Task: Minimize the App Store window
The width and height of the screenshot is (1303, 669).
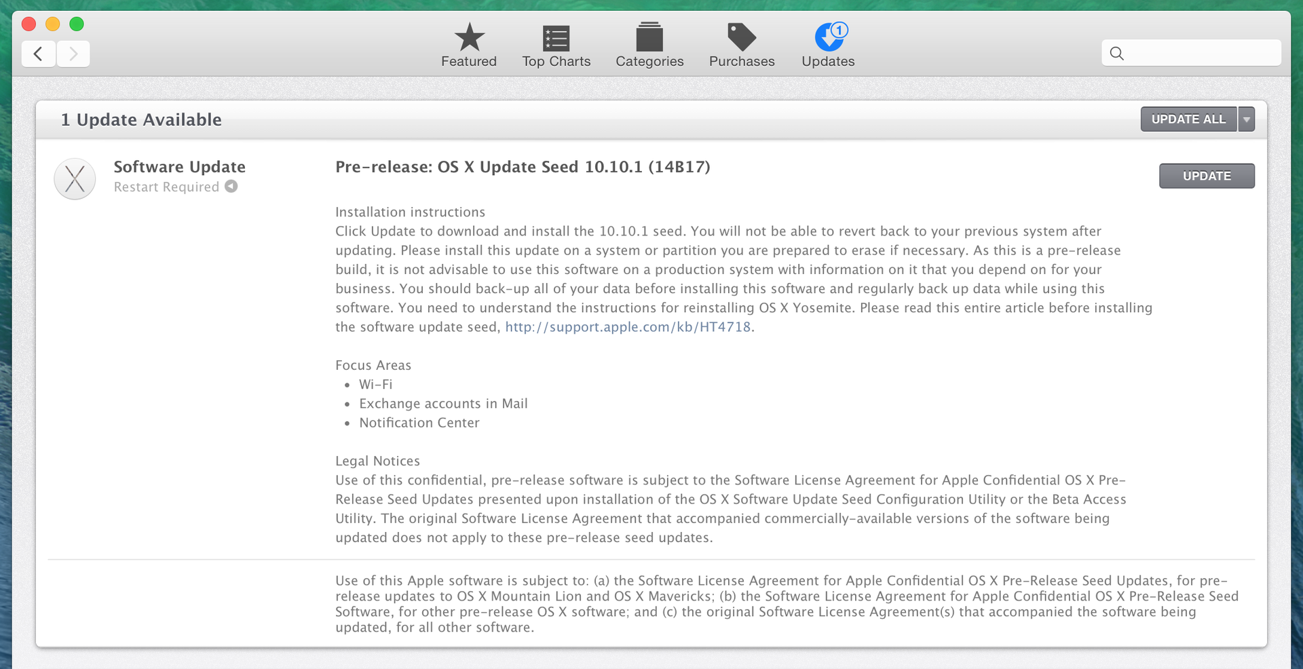Action: coord(53,24)
